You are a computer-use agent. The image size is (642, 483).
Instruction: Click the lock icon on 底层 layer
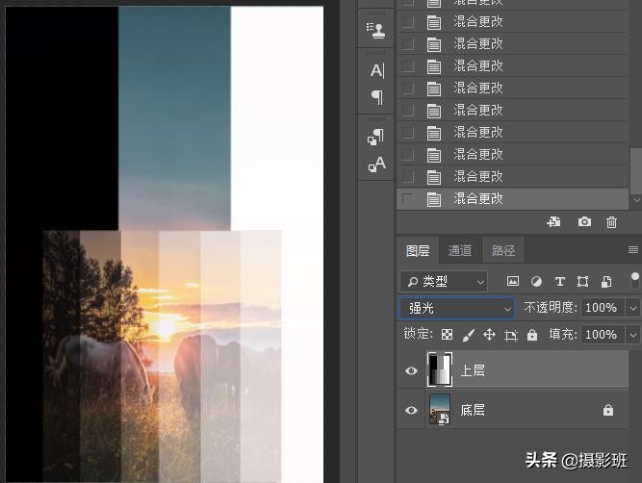(x=608, y=410)
